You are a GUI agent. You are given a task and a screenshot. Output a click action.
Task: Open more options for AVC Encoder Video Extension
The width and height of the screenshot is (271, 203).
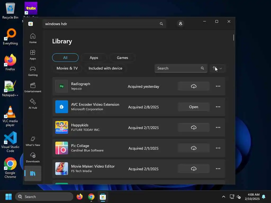(218, 107)
